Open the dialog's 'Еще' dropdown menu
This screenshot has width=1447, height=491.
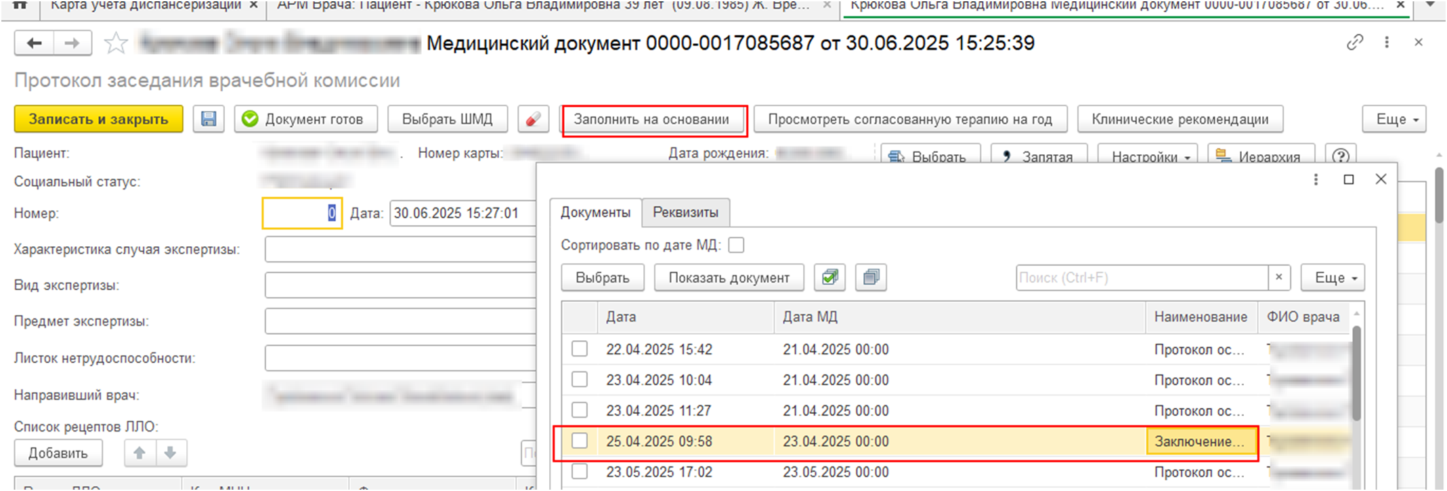[x=1332, y=277]
